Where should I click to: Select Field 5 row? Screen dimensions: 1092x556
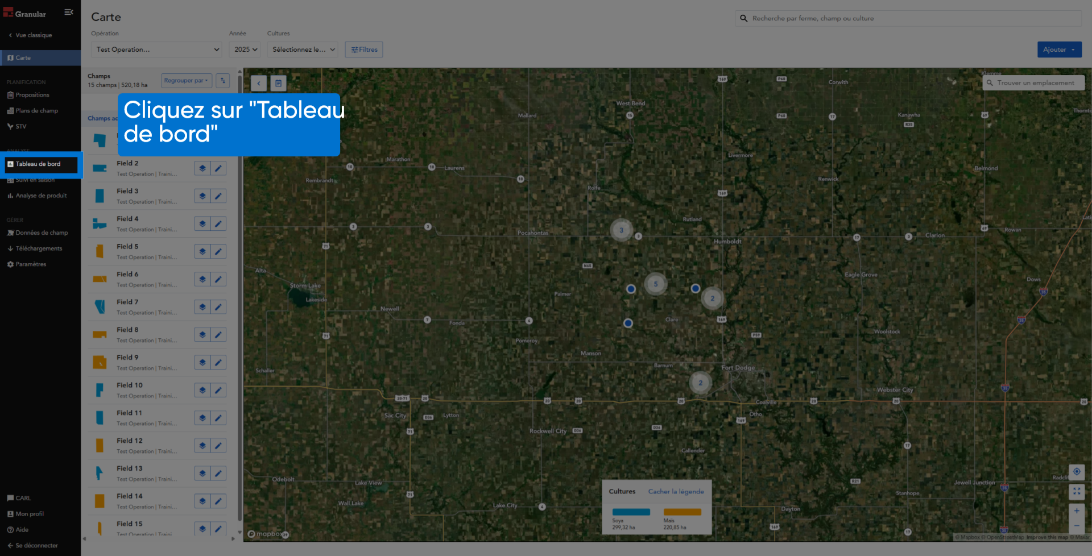tap(158, 252)
